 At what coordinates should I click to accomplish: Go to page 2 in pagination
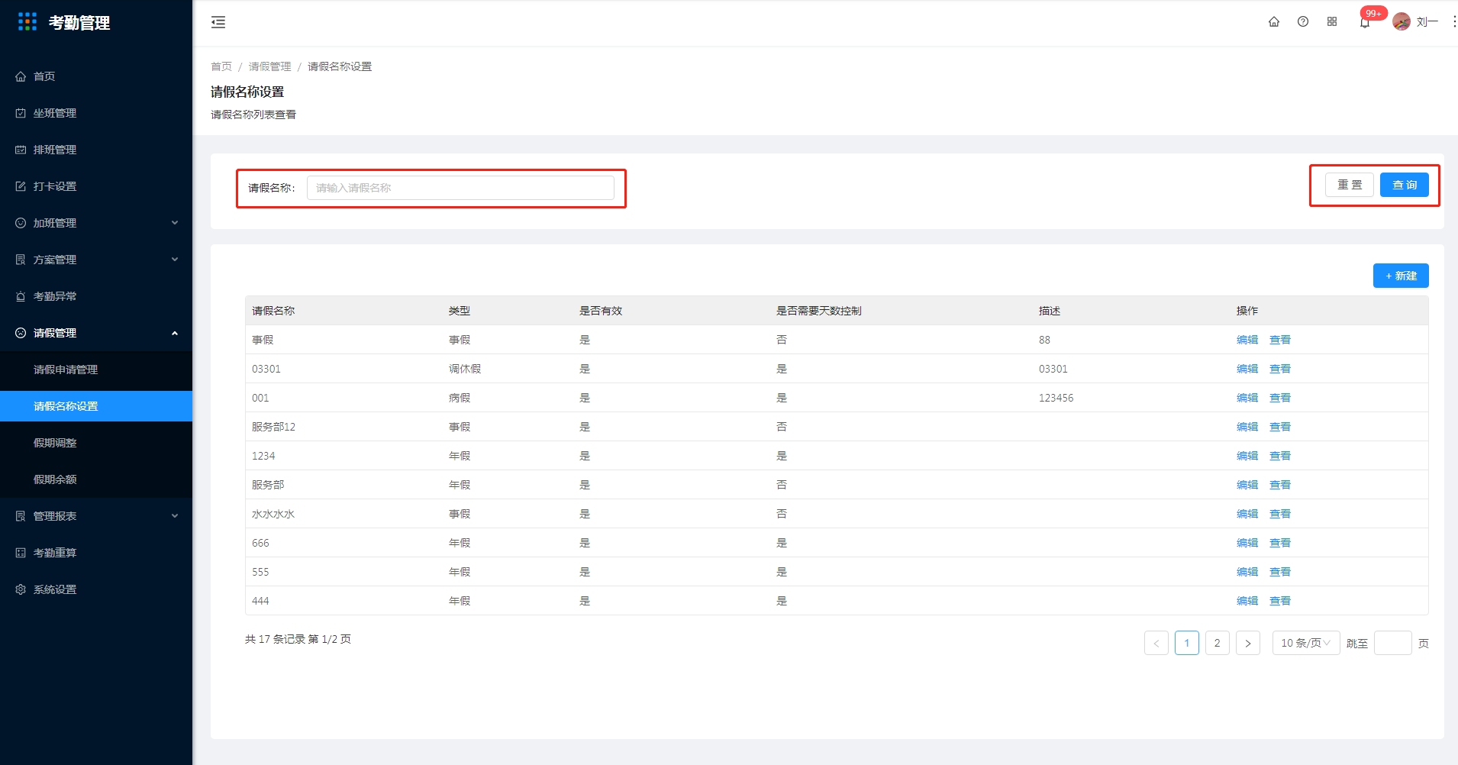[1218, 643]
